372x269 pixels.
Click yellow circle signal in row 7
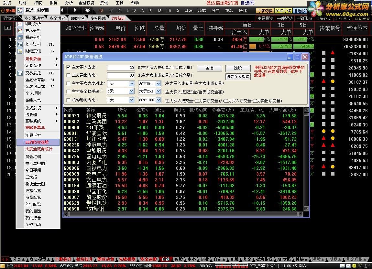tap(333, 81)
